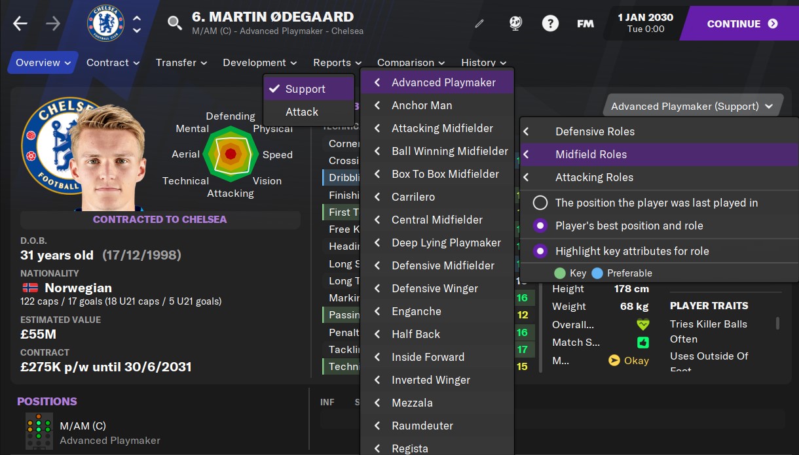The image size is (799, 455).
Task: Go forward using the right arrow
Action: click(x=52, y=23)
